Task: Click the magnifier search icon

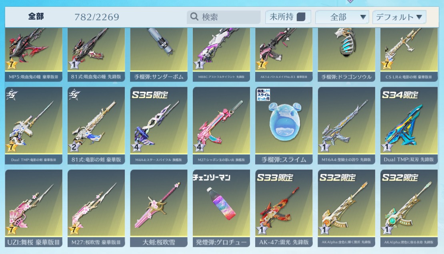Action: 194,17
